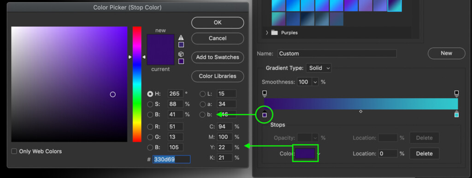472x178 pixels.
Task: Select the highlighted gradient preset in top row
Action: tap(395, 5)
